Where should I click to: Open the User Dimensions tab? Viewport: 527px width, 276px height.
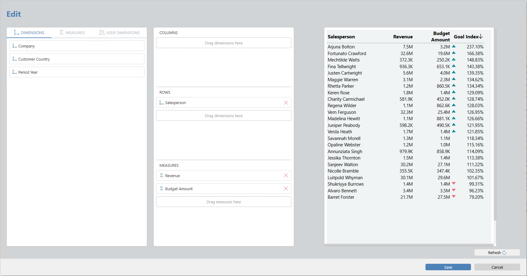click(x=119, y=33)
